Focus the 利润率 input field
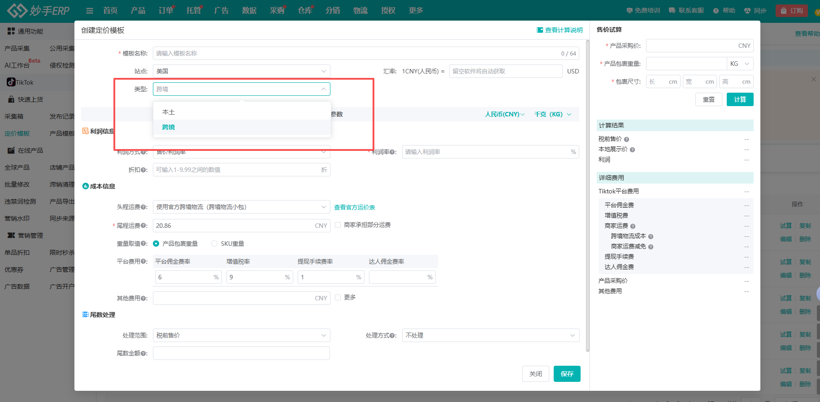820x402 pixels. 490,152
